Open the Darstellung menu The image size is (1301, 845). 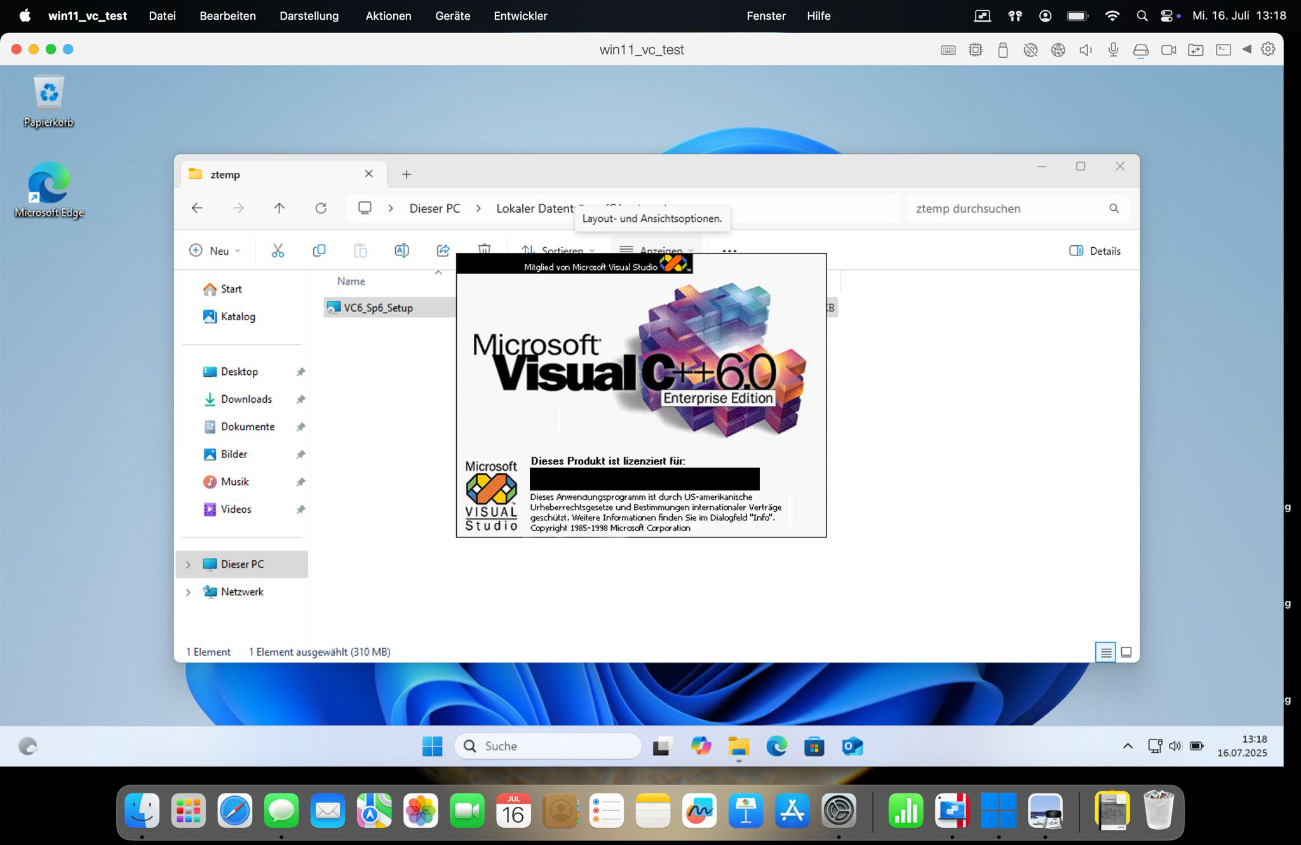point(309,16)
